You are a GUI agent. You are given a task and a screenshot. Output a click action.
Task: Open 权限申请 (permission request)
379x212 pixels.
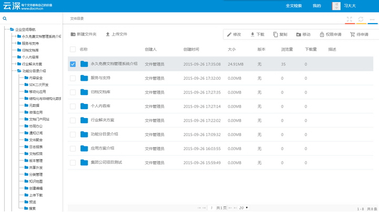pyautogui.click(x=330, y=35)
